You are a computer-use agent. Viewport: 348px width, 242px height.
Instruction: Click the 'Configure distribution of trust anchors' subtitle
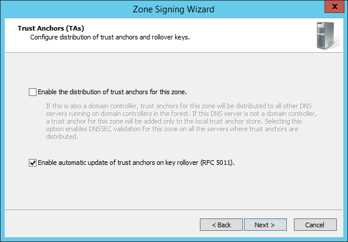(x=110, y=37)
